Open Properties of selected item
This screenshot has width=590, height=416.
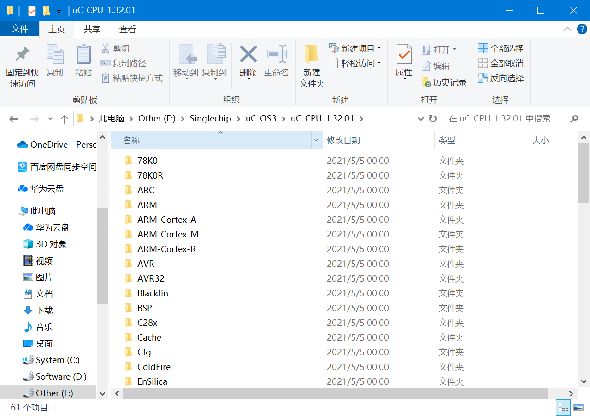(x=404, y=62)
